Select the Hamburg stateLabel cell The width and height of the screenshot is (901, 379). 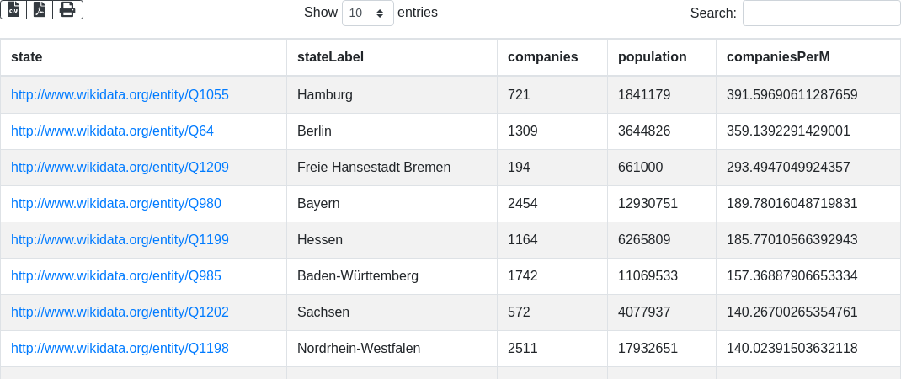(325, 95)
